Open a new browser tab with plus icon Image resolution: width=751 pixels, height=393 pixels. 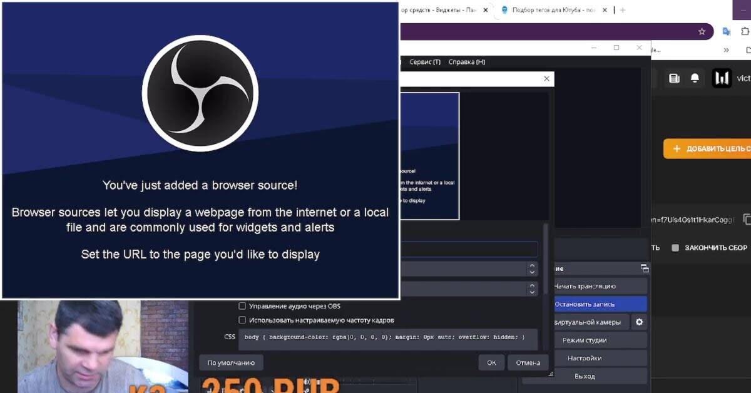[623, 10]
